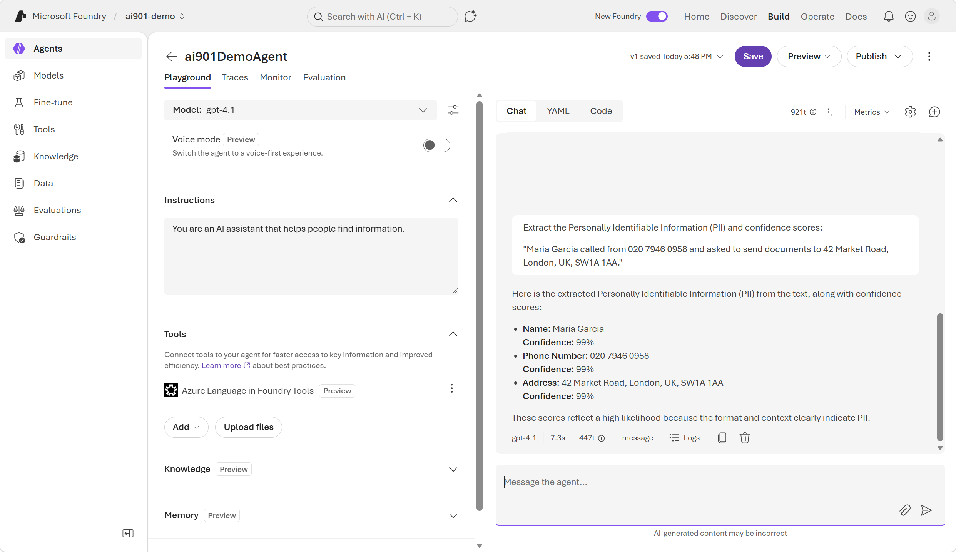956x552 pixels.
Task: Show info for the 447t token count
Action: pos(602,438)
